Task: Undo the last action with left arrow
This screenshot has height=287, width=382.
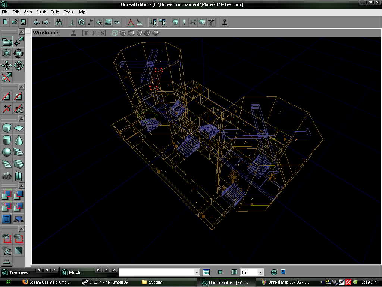Action: click(x=37, y=22)
